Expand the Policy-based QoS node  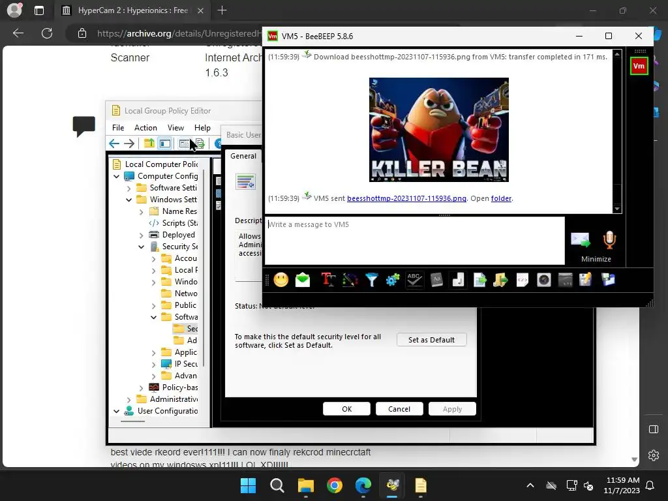tap(142, 387)
